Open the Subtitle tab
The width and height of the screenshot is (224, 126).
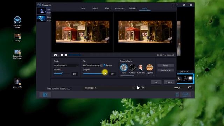click(132, 8)
